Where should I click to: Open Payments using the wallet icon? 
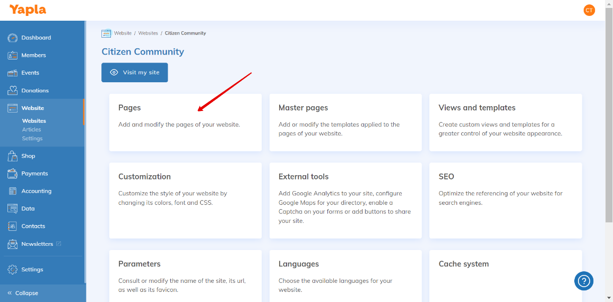(x=12, y=174)
